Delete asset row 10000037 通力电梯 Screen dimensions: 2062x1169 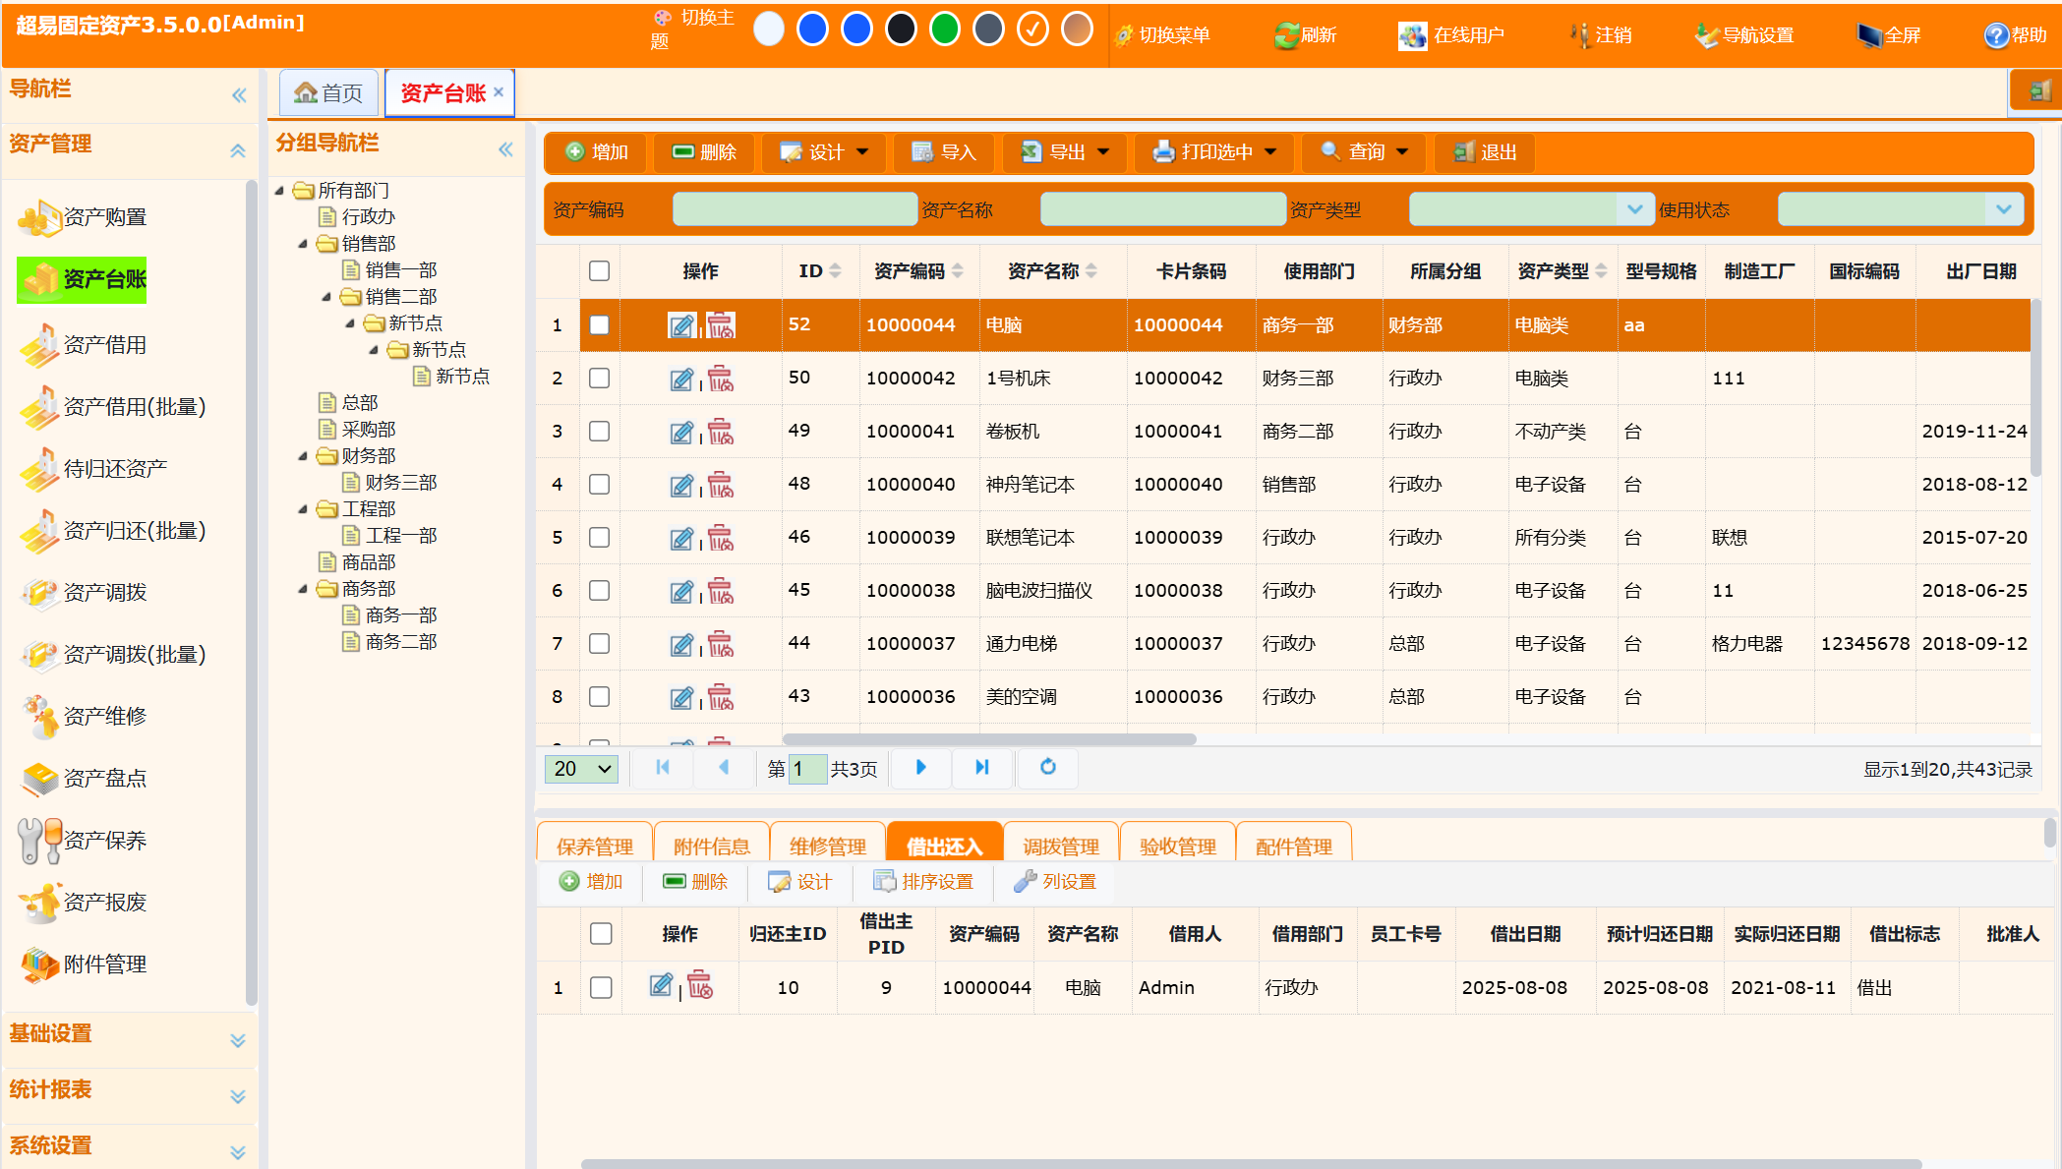[x=721, y=644]
